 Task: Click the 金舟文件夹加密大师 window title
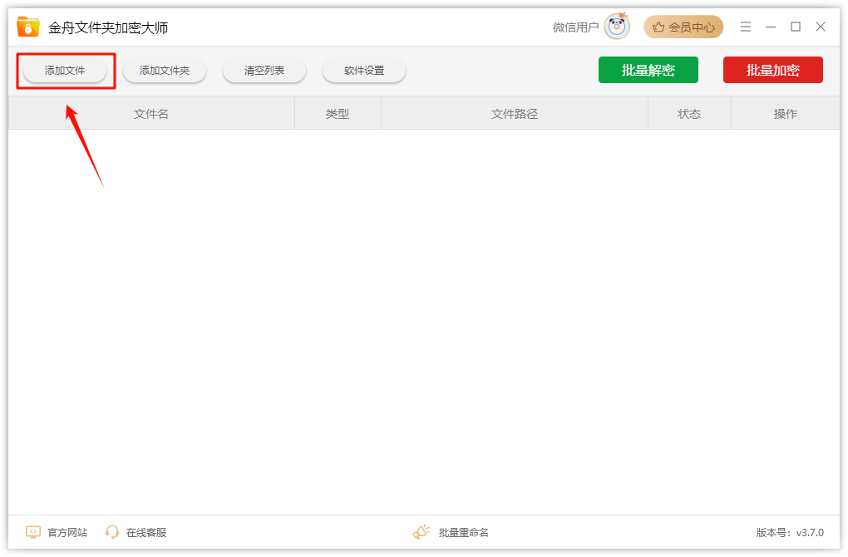108,27
